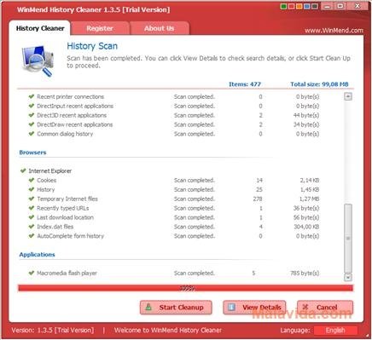Visit the www.WinMend.com link
The height and width of the screenshot is (340, 372).
point(334,31)
